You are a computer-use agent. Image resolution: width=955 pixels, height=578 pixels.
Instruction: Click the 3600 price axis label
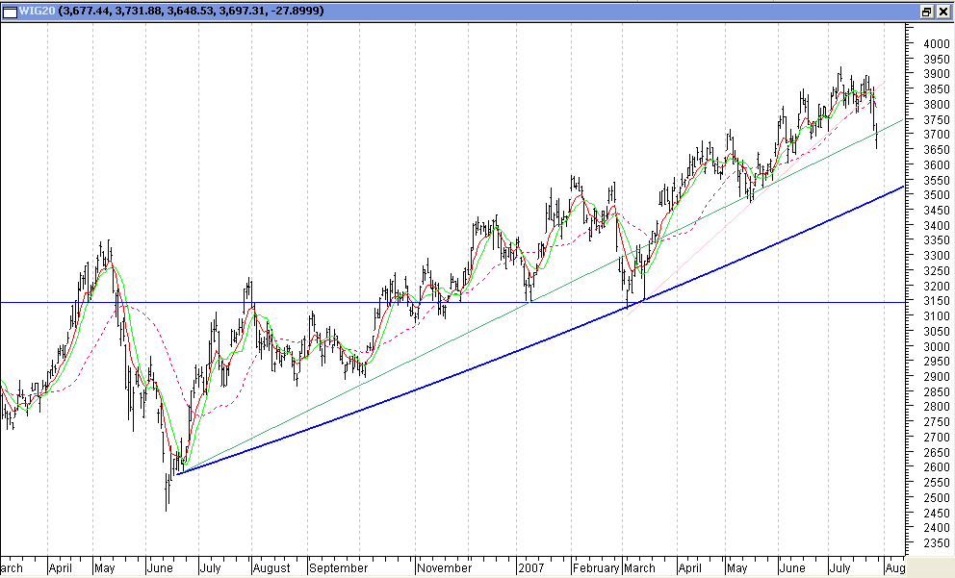[x=936, y=164]
